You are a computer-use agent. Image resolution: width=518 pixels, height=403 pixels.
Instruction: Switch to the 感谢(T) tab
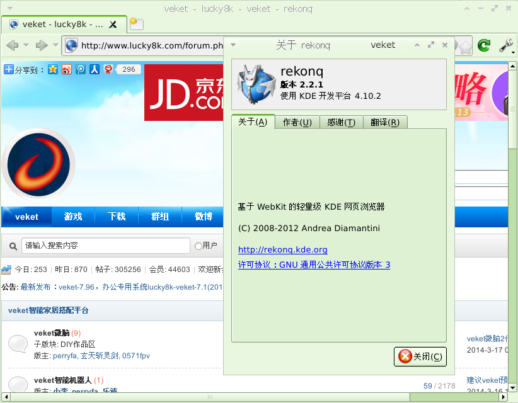click(x=342, y=122)
